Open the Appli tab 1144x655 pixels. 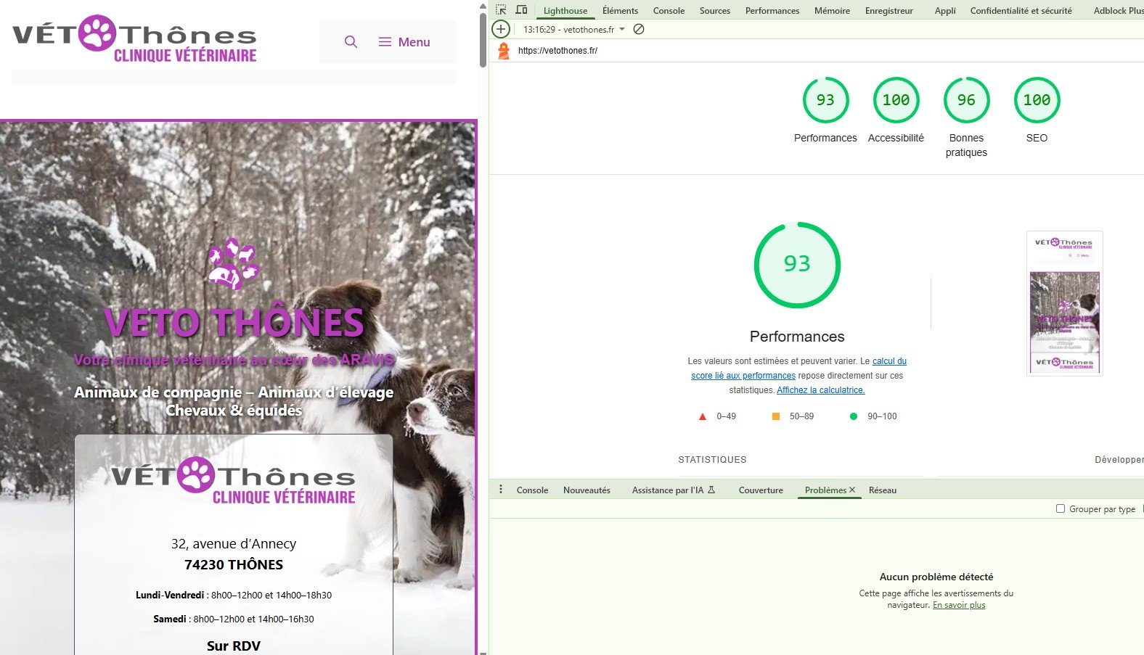(945, 11)
